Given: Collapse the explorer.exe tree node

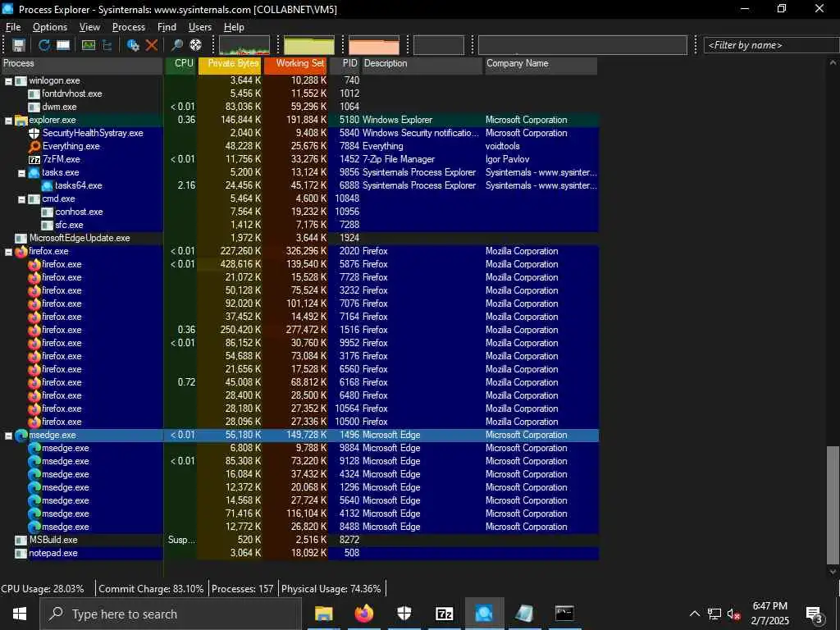Looking at the screenshot, I should pos(8,121).
